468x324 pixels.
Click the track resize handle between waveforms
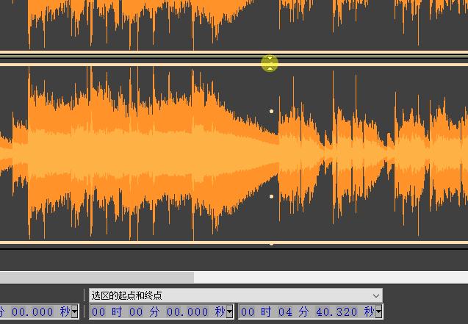270,63
